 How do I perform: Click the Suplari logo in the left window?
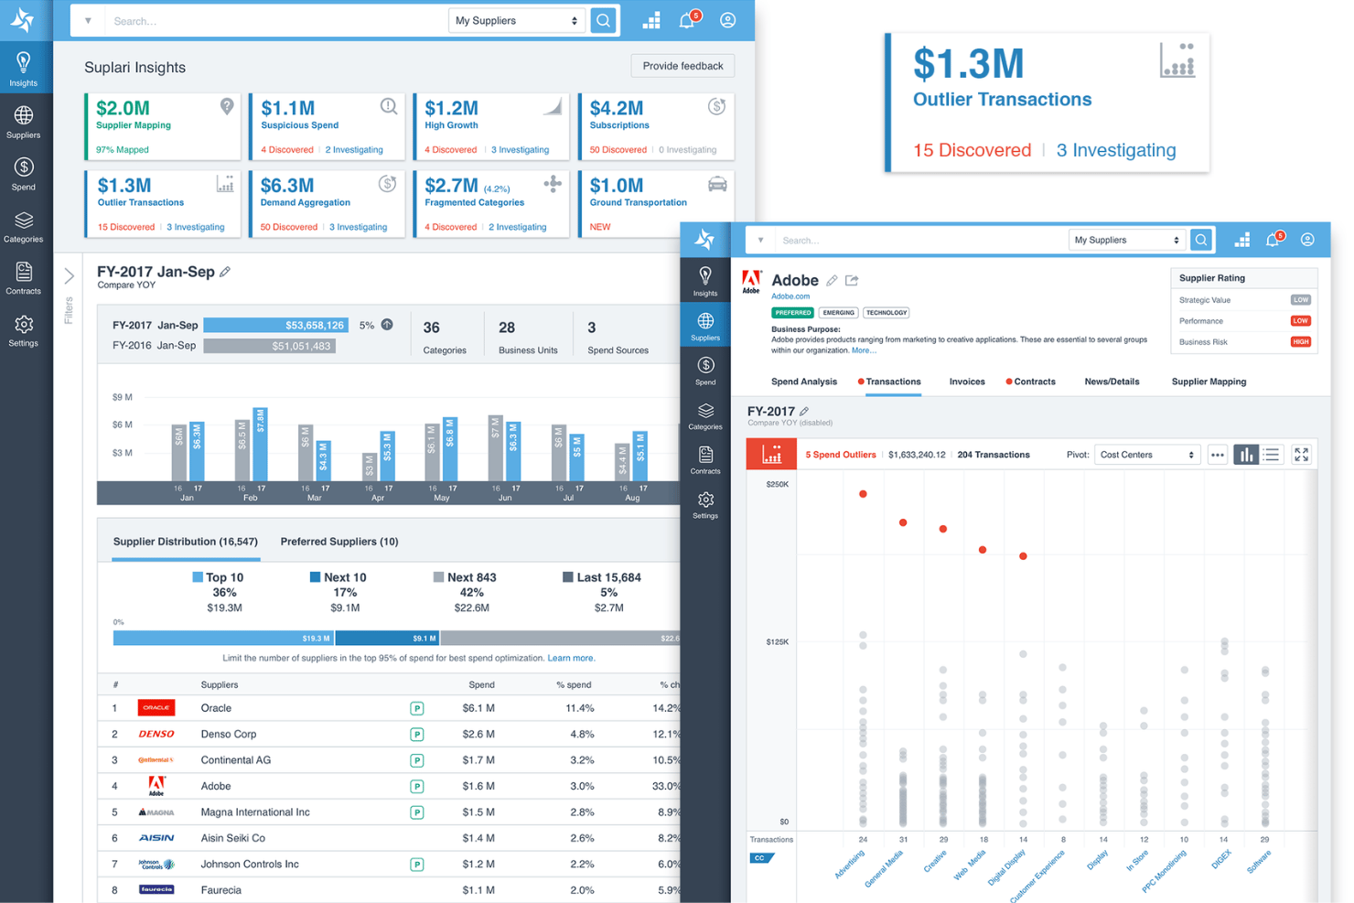(x=23, y=20)
